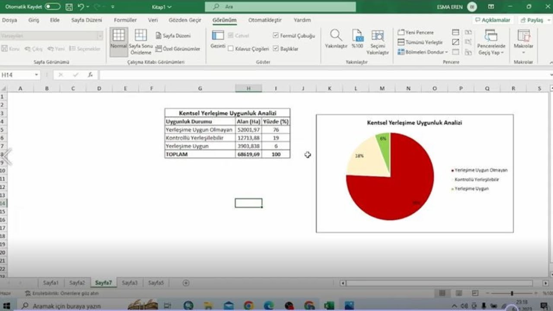Open Açıklamalar comments button

(493, 20)
